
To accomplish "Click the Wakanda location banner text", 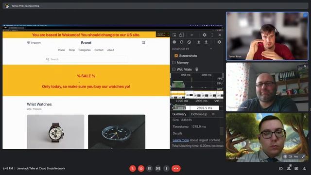I will (x=86, y=35).
